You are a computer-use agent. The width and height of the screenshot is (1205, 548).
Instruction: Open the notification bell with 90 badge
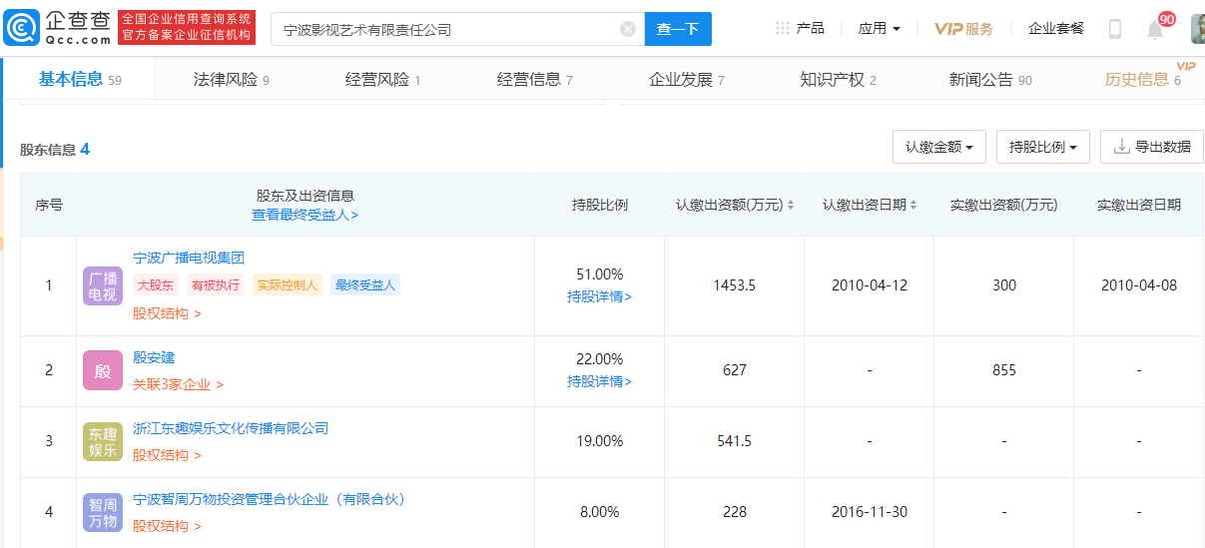(x=1155, y=29)
